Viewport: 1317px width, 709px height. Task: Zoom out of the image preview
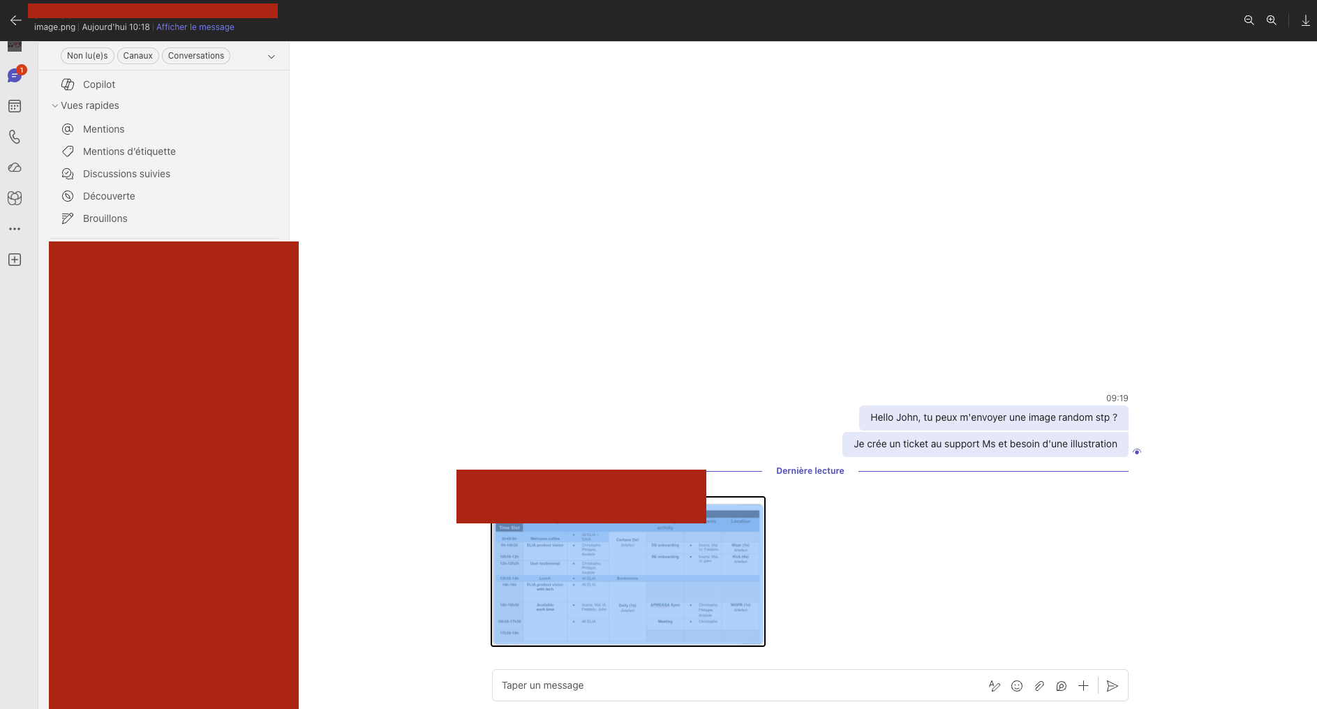click(x=1249, y=20)
